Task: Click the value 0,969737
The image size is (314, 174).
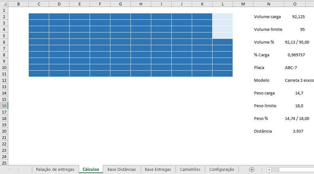Action: coord(296,55)
